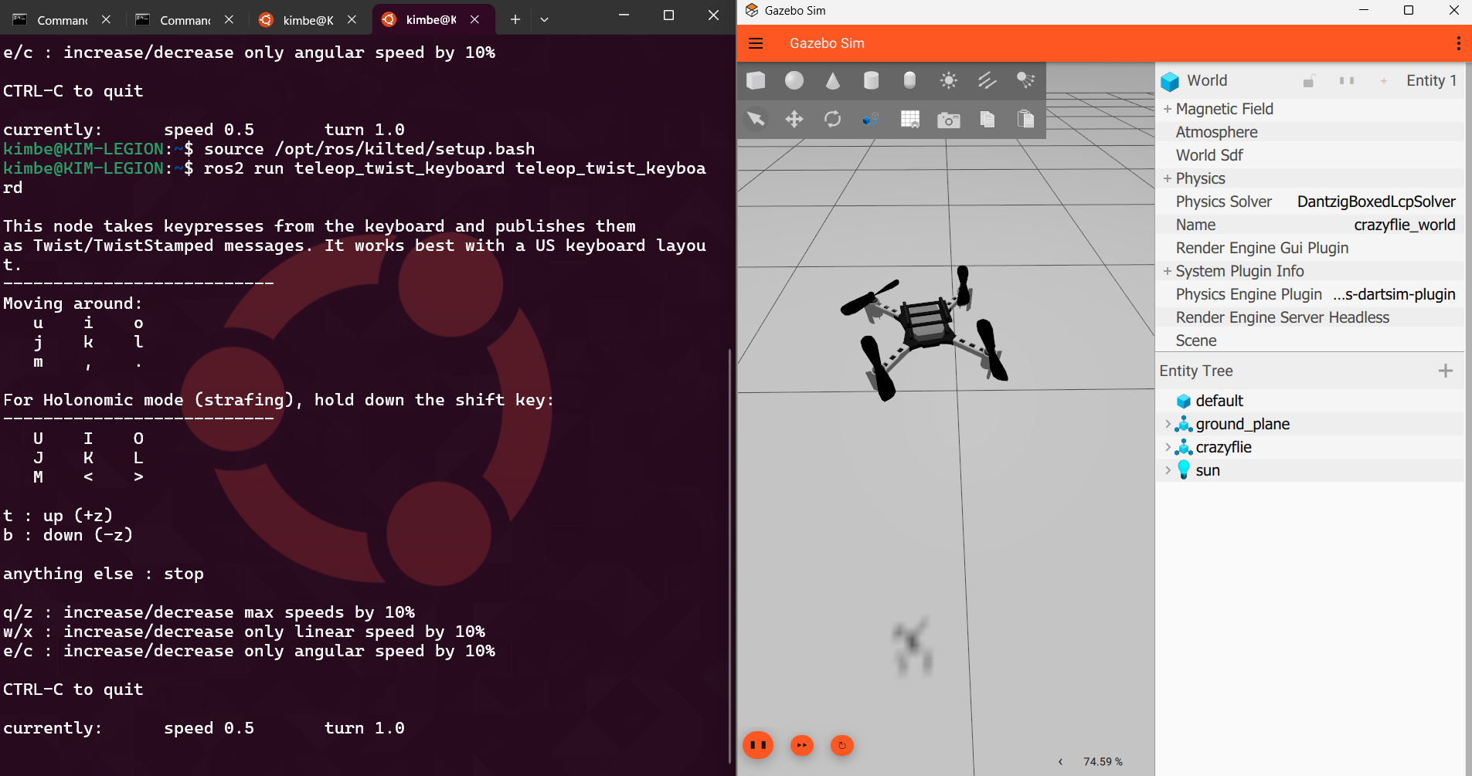Pause the Gazebo simulation

tap(758, 745)
